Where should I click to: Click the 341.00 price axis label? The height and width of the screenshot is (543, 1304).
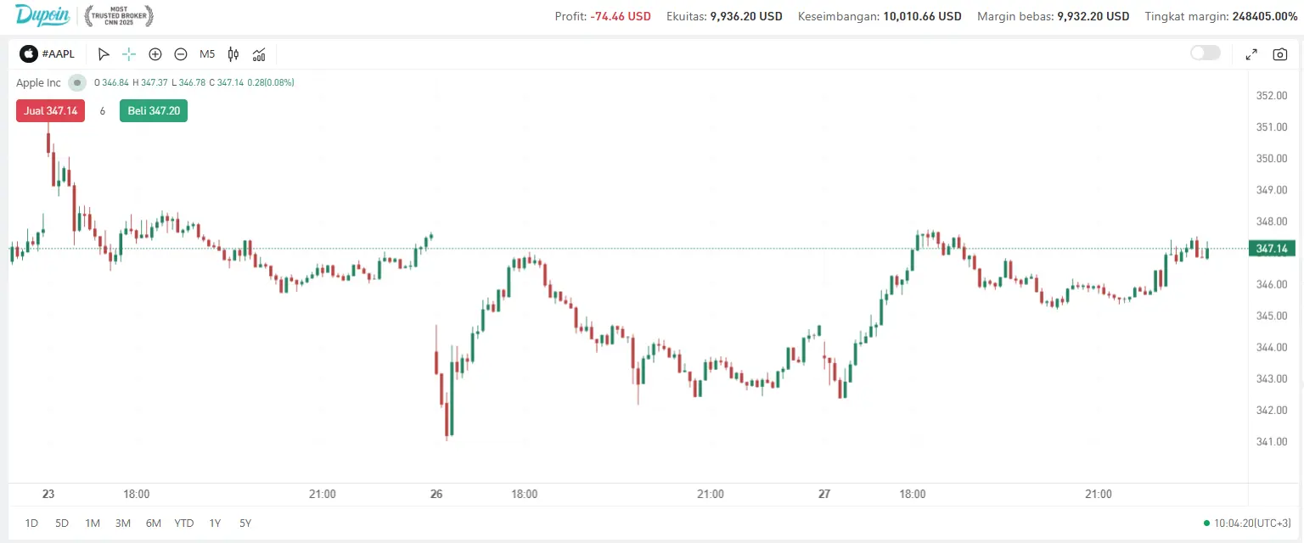[x=1271, y=442]
